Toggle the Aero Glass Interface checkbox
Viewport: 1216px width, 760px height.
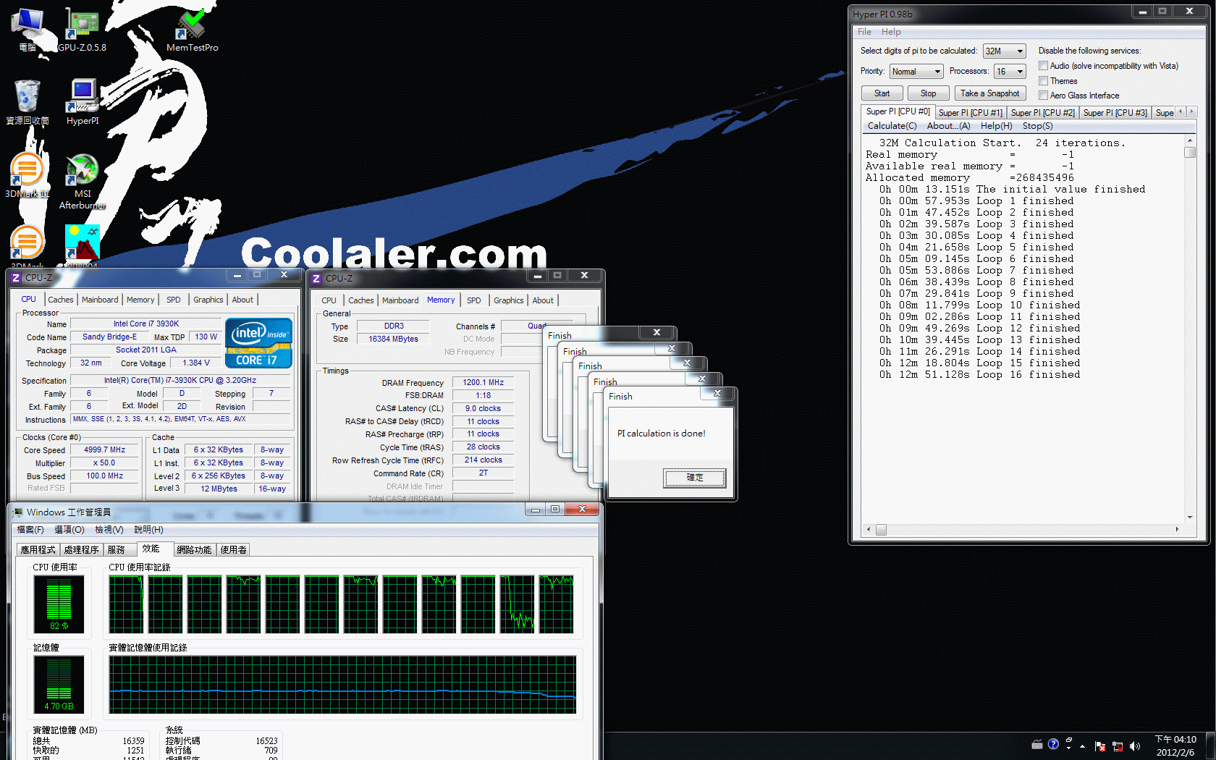click(x=1044, y=96)
